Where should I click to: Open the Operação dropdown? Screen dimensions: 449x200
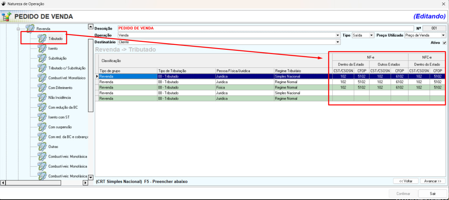coord(338,35)
